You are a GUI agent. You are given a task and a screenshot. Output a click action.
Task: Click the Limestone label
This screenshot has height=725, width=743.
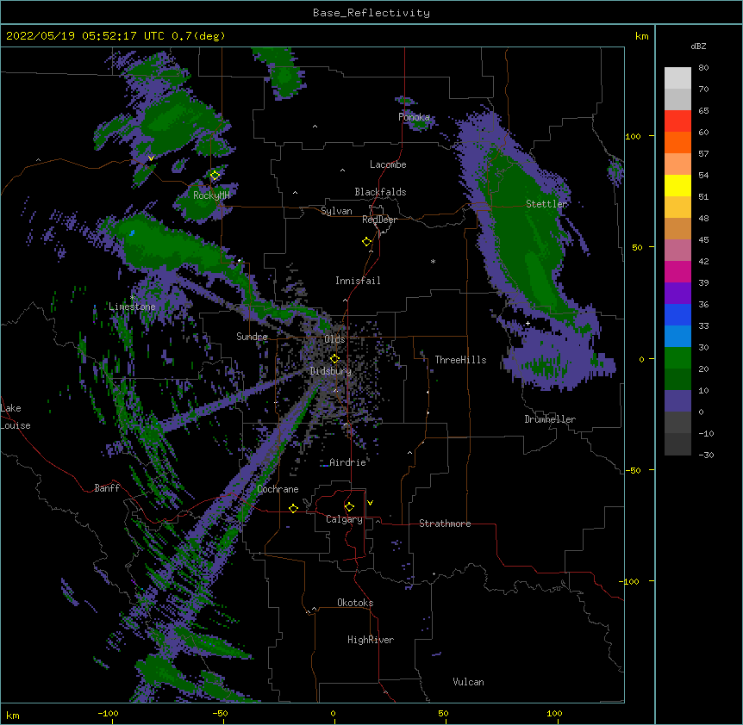click(132, 307)
